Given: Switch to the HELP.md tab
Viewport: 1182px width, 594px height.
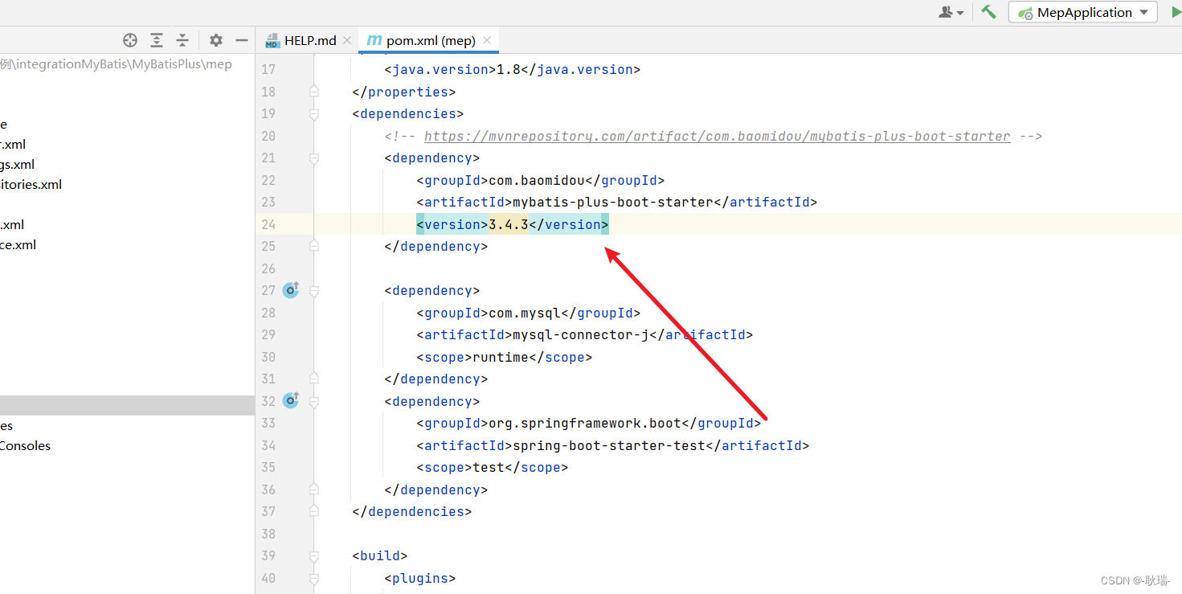Looking at the screenshot, I should tap(310, 40).
